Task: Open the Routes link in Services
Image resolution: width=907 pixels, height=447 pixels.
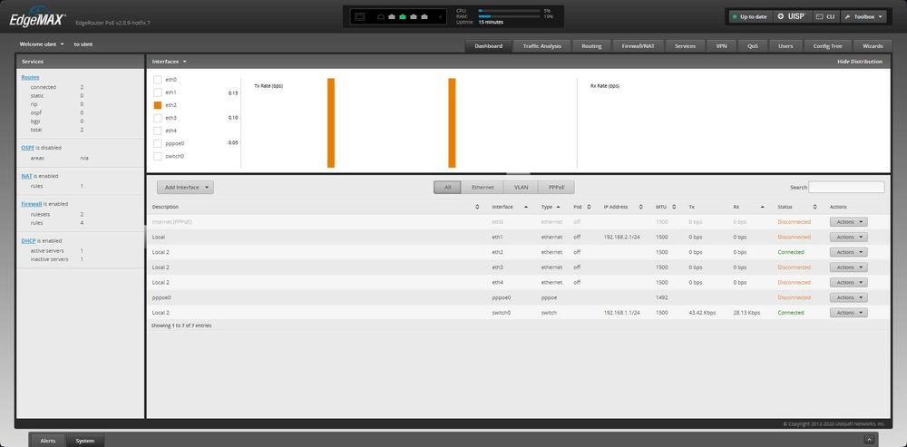Action: [30, 77]
